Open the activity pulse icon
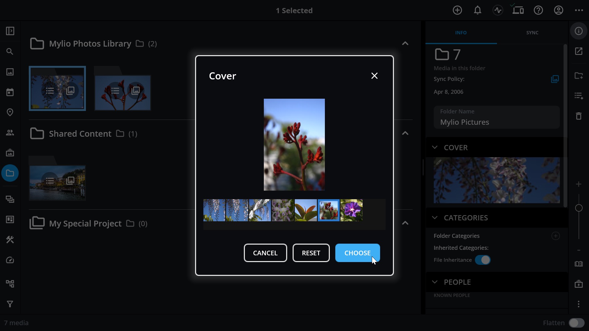 (x=498, y=10)
